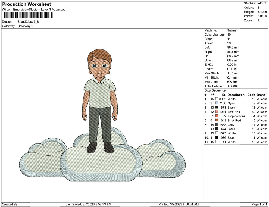Click the St. stitch count column header
This screenshot has height=207, width=269.
tap(224, 95)
